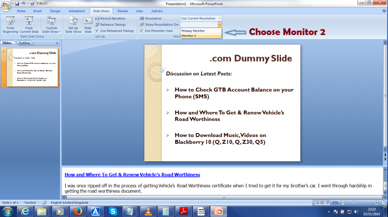The height and width of the screenshot is (217, 388).
Task: Click the Discussion on Latest Posts text
Action: click(x=199, y=74)
